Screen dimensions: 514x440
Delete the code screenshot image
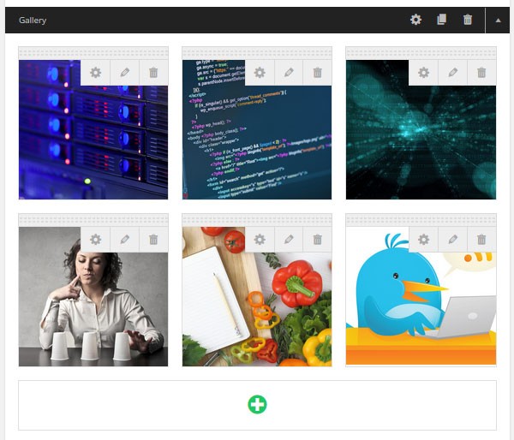tap(317, 73)
